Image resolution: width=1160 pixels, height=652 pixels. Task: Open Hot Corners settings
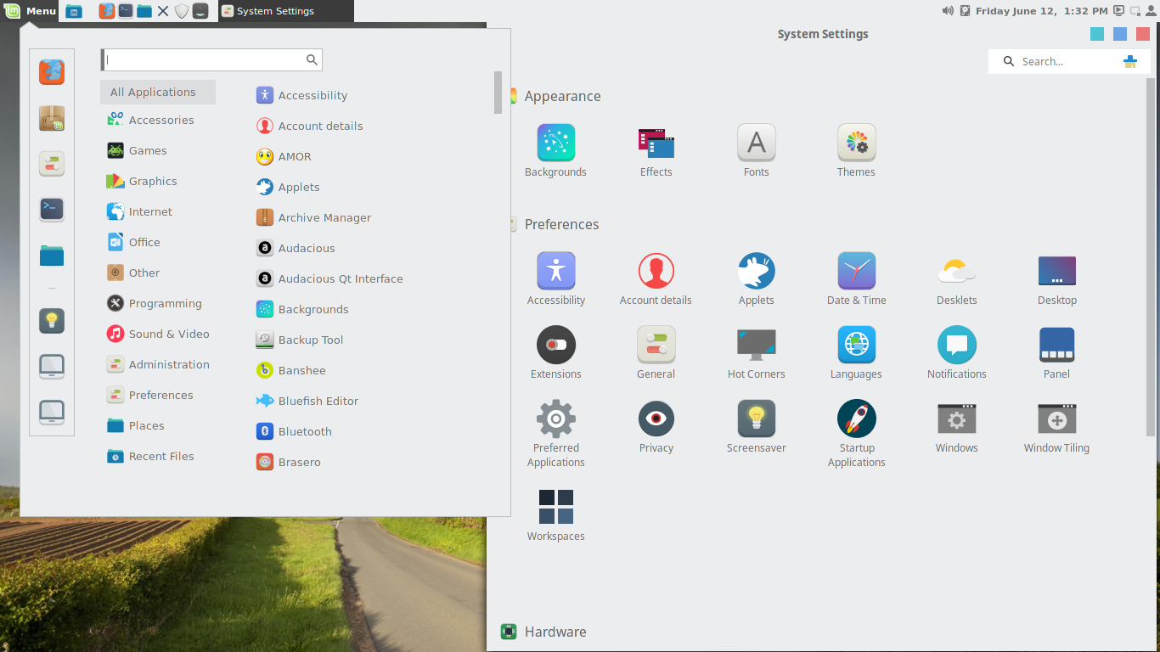click(x=756, y=352)
